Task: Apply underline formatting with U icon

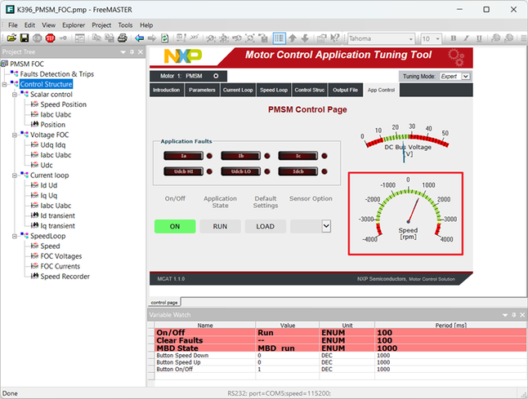Action: click(x=479, y=38)
